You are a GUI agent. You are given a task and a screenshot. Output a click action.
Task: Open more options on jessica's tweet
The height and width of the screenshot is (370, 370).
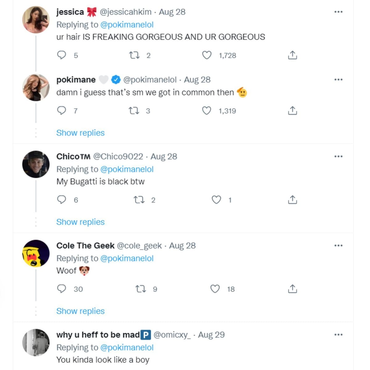pos(339,11)
